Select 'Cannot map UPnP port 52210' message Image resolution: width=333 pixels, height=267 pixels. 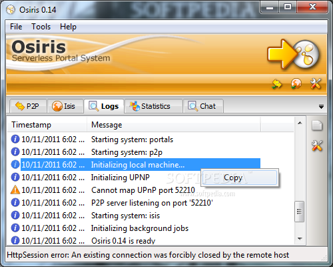143,190
